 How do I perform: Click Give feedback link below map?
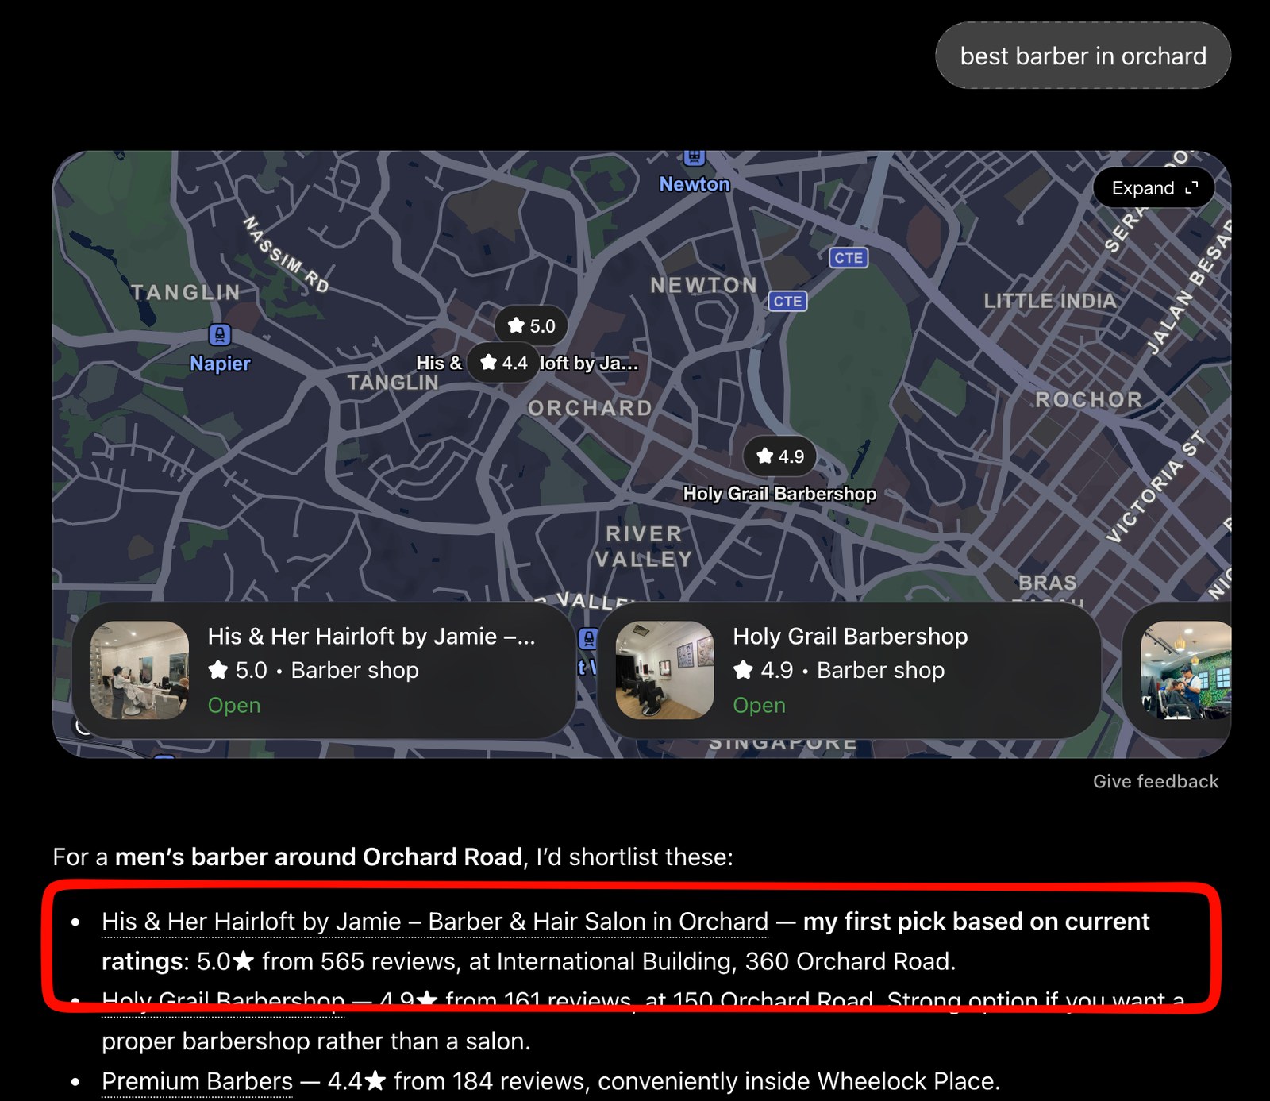click(1156, 782)
